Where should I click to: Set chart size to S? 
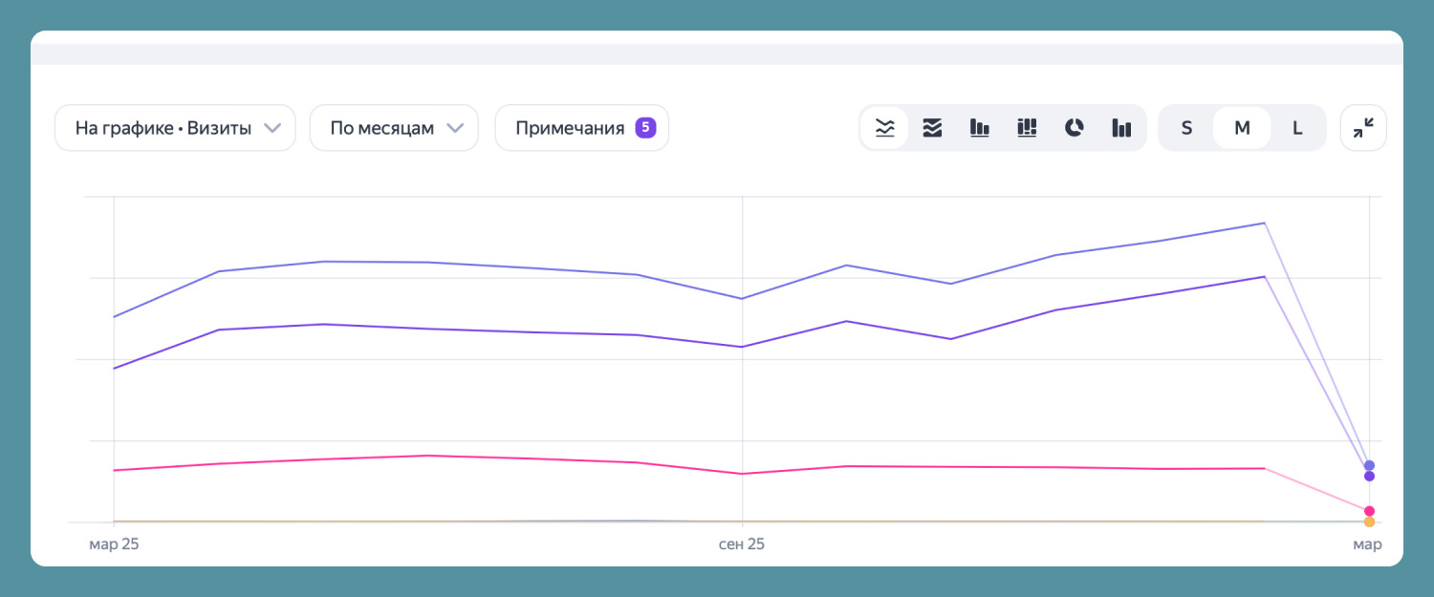[1186, 128]
